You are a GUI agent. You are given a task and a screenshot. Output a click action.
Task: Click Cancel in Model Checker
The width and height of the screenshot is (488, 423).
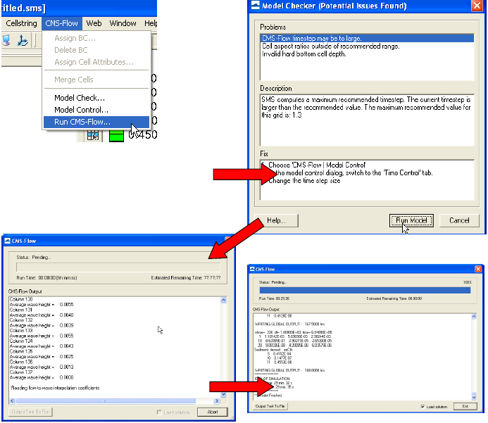point(459,220)
